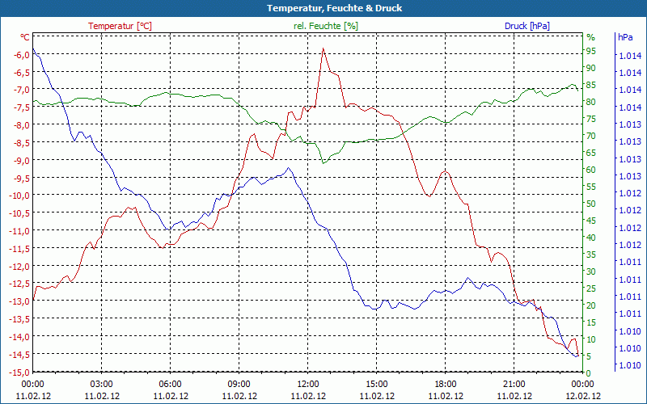Click the "-7,5" temperature axis tick

[21, 107]
